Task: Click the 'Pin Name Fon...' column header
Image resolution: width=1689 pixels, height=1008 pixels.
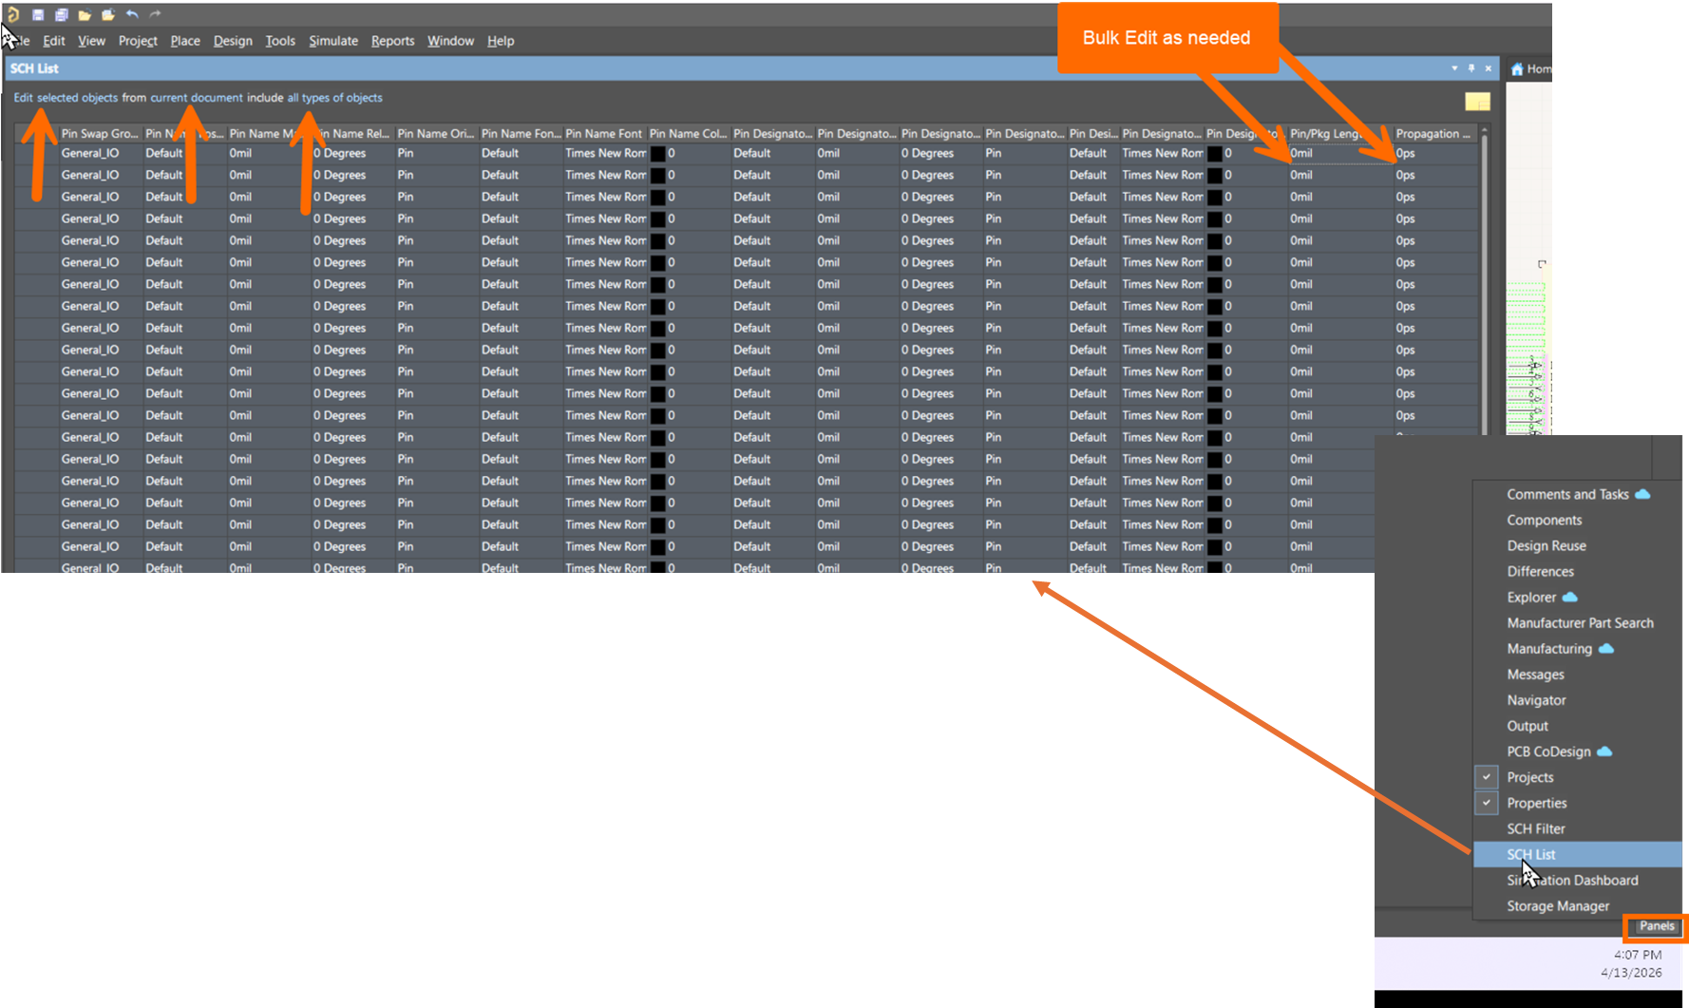Action: point(521,134)
